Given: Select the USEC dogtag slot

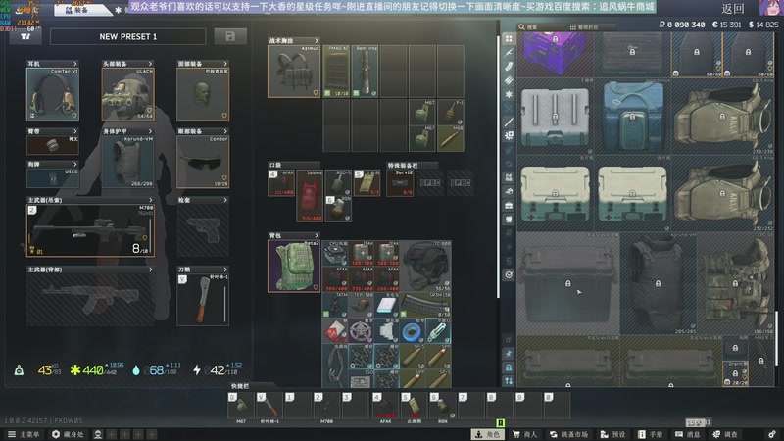Looking at the screenshot, I should (x=53, y=178).
